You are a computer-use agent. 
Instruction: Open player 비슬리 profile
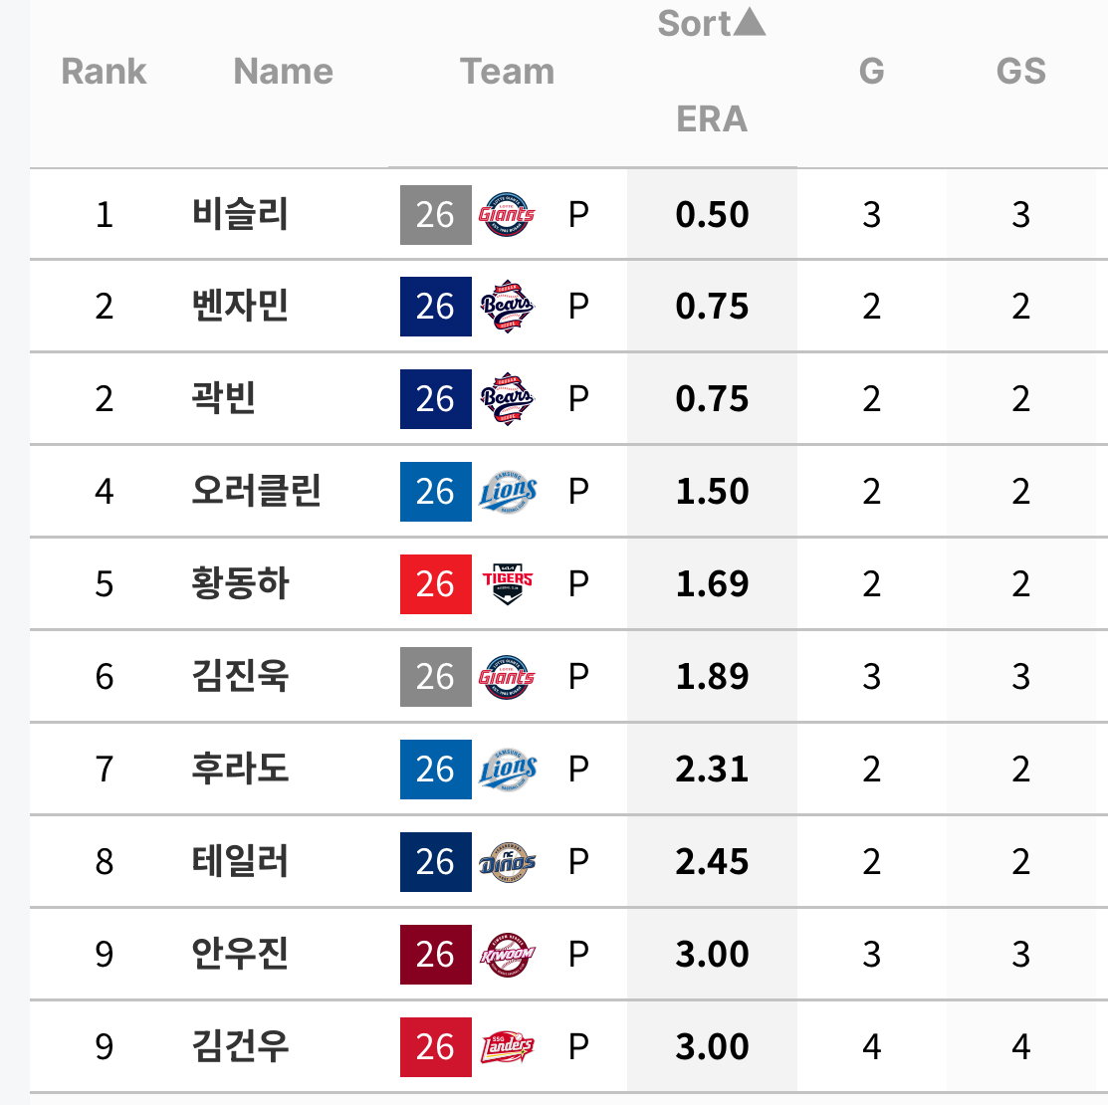tap(240, 214)
